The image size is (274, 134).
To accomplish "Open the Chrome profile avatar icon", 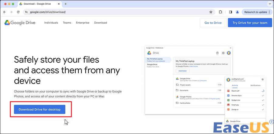I will click(238, 12).
